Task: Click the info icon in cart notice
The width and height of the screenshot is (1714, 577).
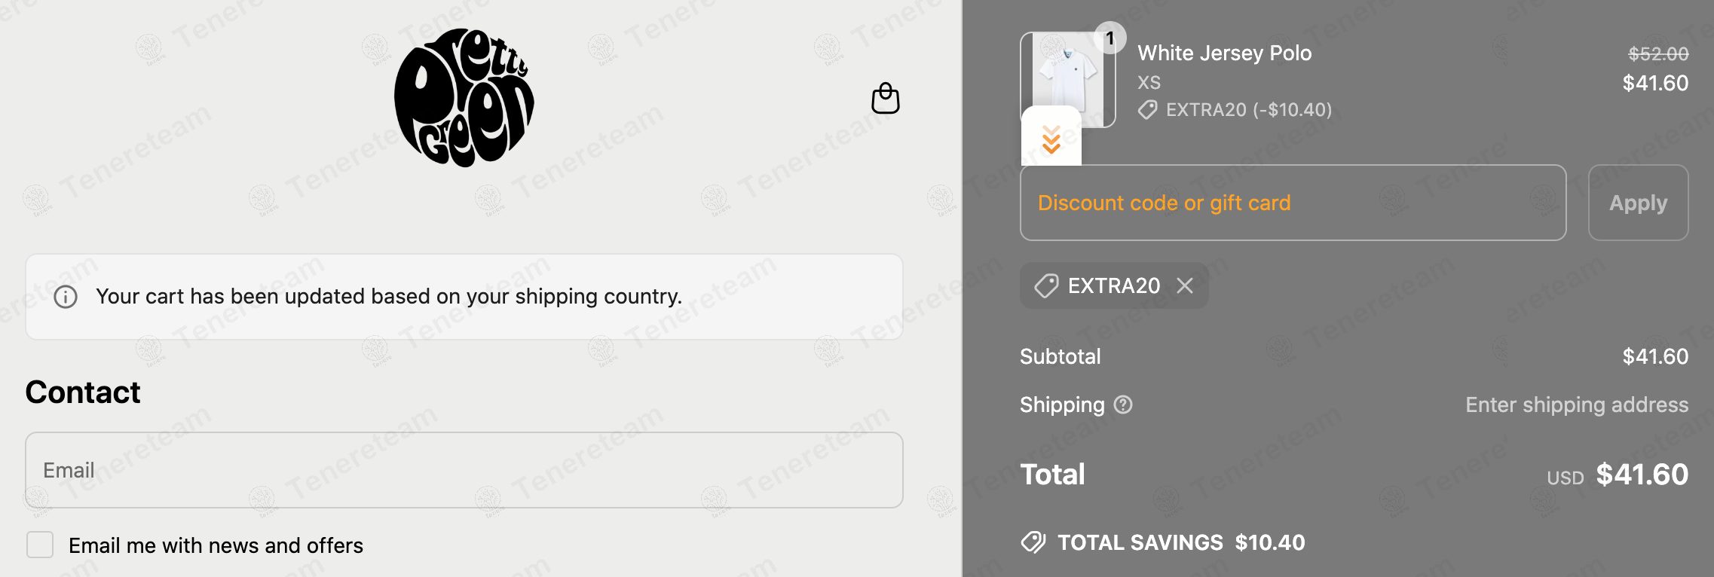Action: 66,297
